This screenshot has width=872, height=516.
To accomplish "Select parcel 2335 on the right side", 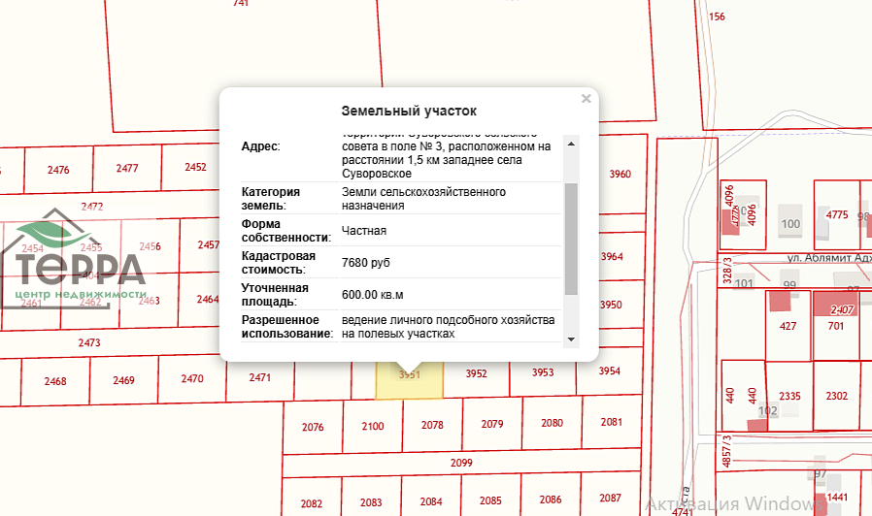I will click(789, 396).
